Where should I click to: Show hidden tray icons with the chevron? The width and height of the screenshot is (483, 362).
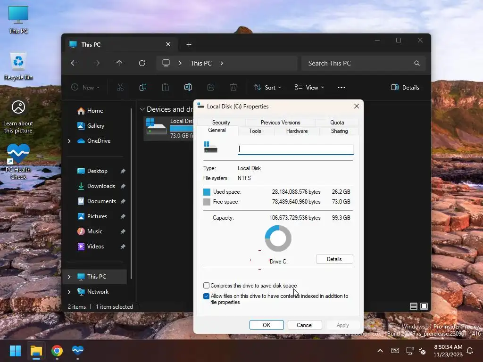coord(380,351)
